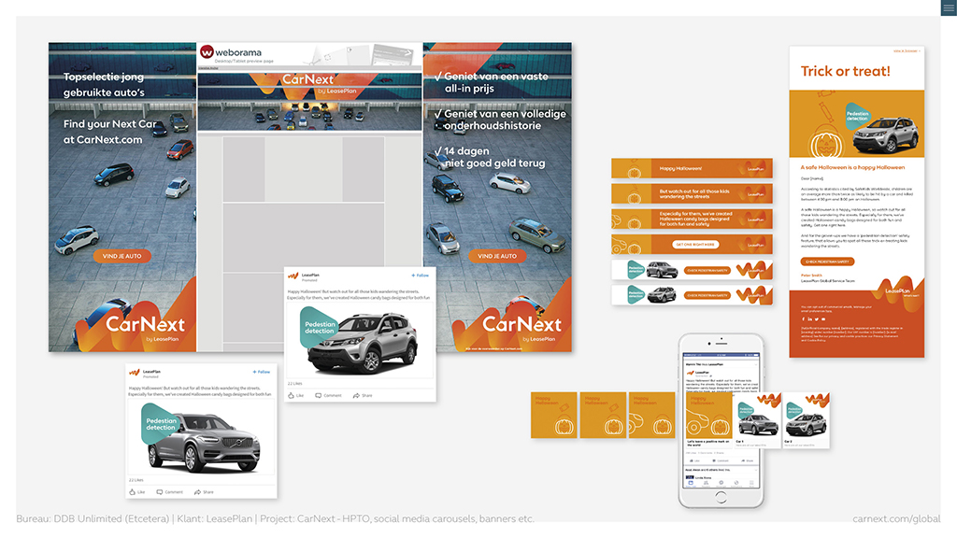
Task: Tap the iPhone home button
Action: pos(721,498)
